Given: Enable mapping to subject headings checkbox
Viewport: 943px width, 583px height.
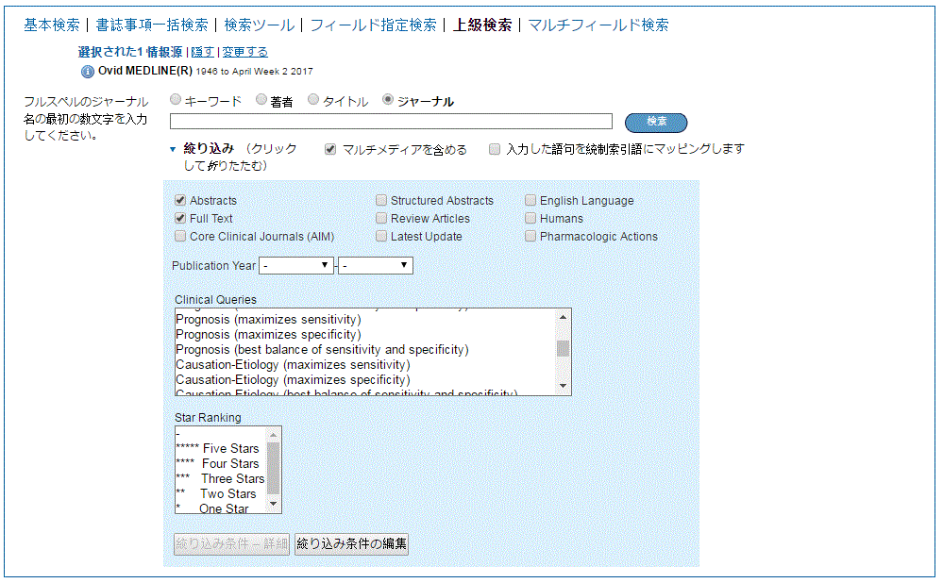Looking at the screenshot, I should click(495, 149).
